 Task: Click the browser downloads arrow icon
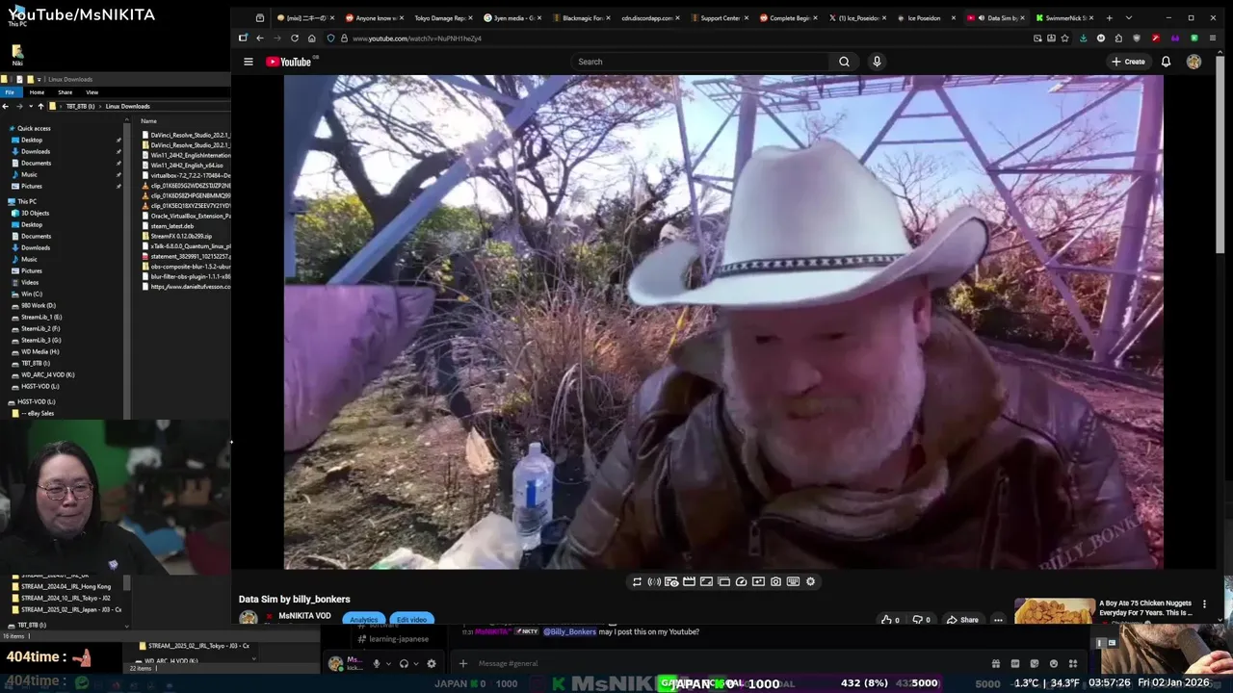click(1083, 38)
